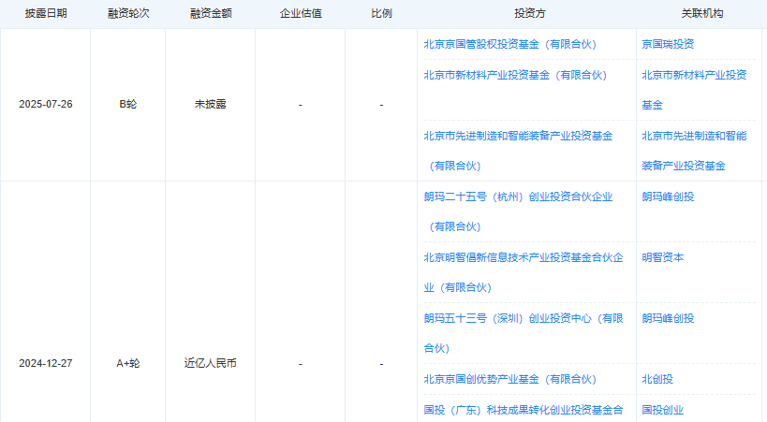Select the date cell 2024-12-27

pyautogui.click(x=46, y=364)
